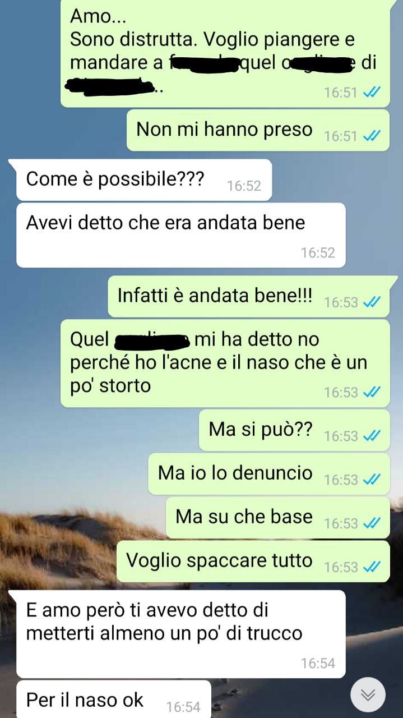Tap the double check marks on "Ma si può??"

point(372,435)
